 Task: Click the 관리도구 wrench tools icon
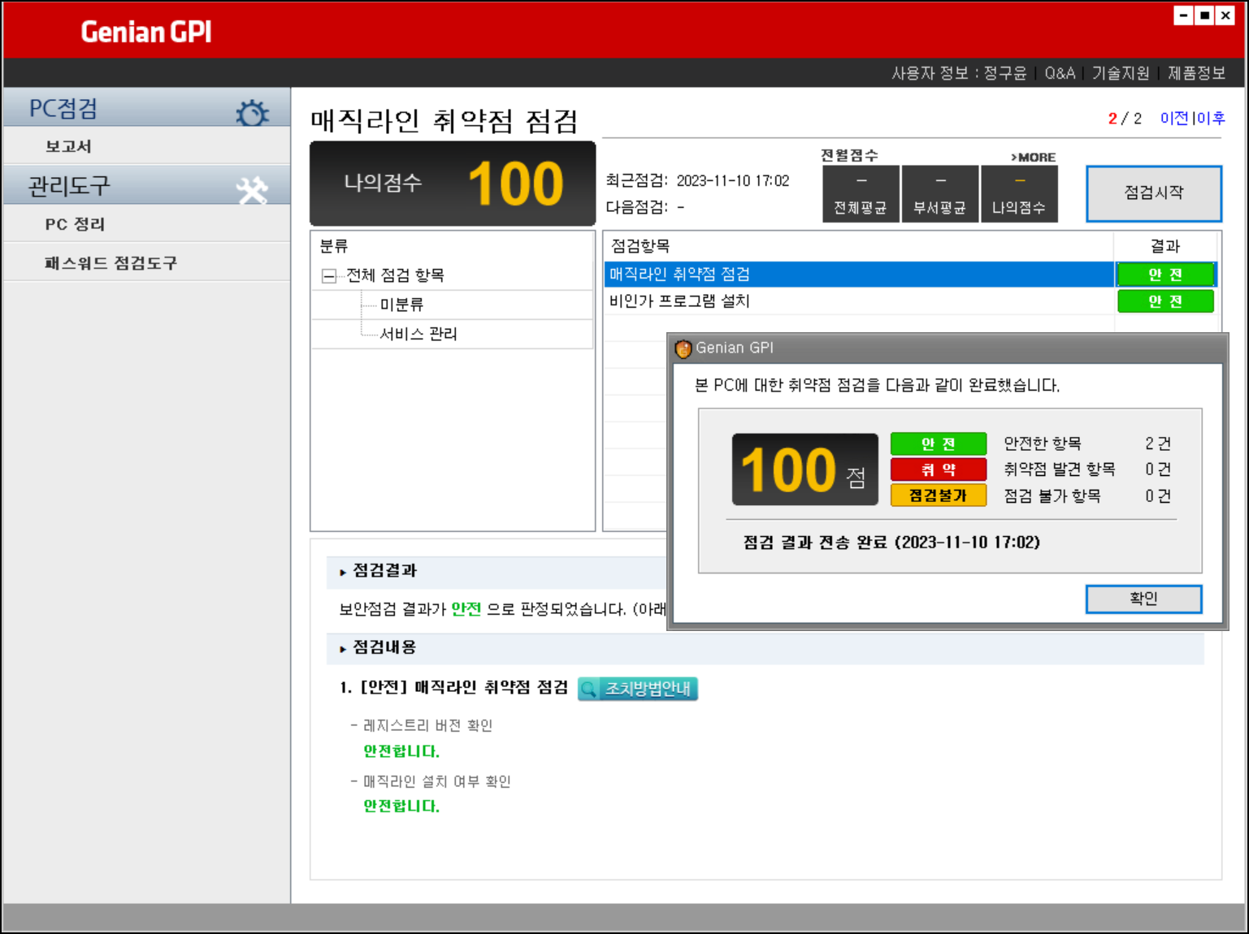pos(252,190)
